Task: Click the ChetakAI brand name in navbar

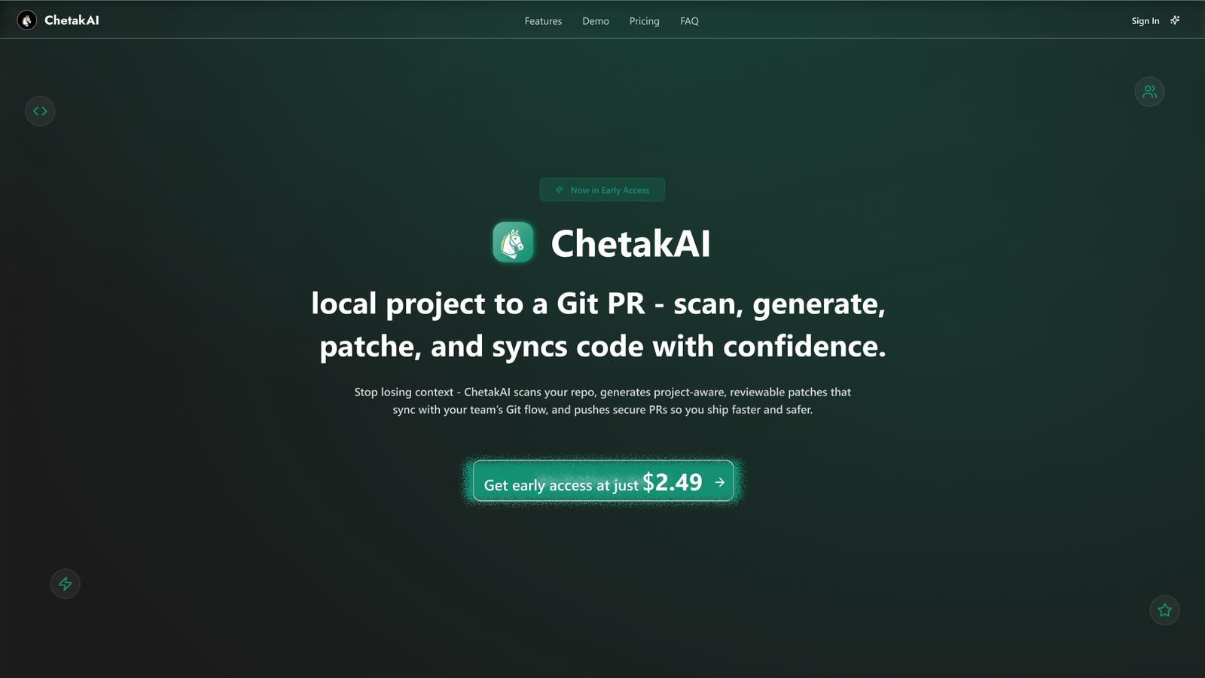Action: (x=72, y=20)
